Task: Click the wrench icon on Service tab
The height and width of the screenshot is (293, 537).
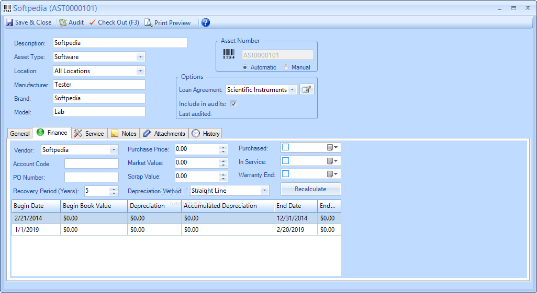Action: tap(78, 133)
